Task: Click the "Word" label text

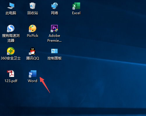Action: point(33,81)
